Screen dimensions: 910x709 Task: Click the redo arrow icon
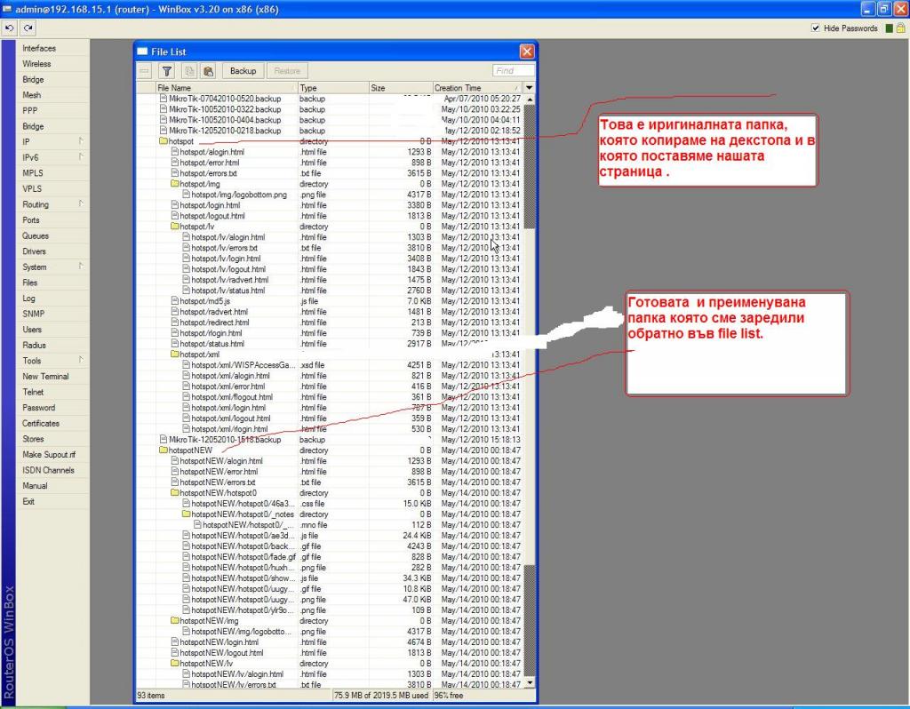(x=28, y=28)
